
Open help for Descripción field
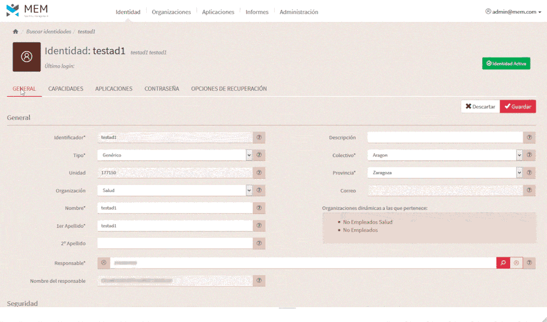click(529, 137)
